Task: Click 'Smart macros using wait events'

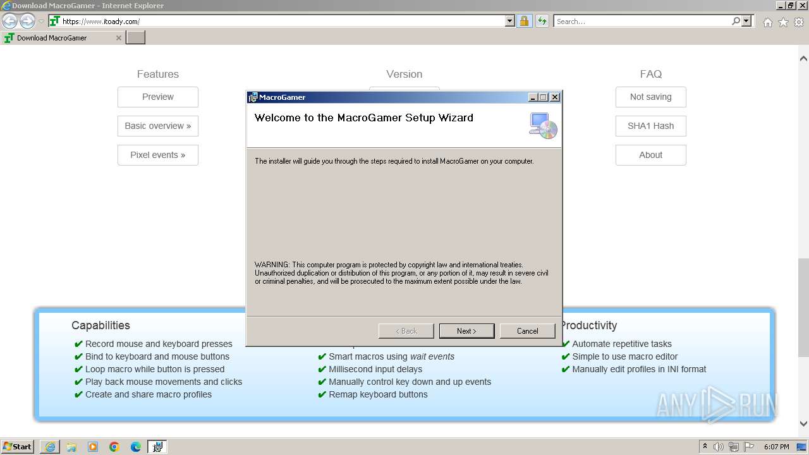Action: click(391, 356)
